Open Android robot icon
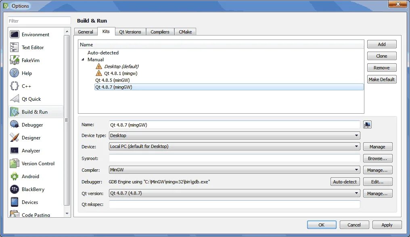 (x=15, y=177)
